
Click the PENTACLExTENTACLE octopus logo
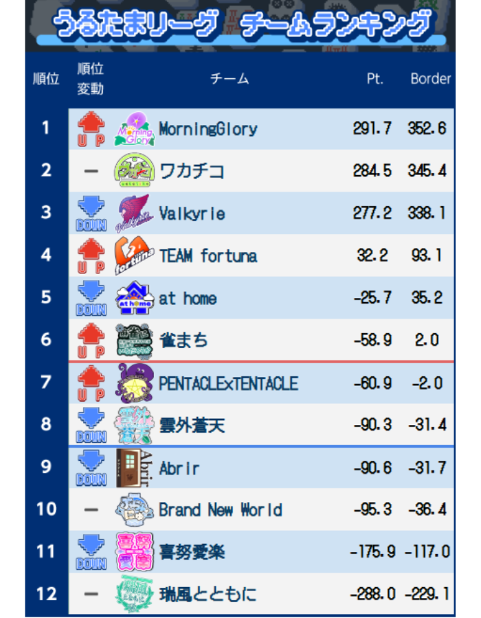pos(135,383)
